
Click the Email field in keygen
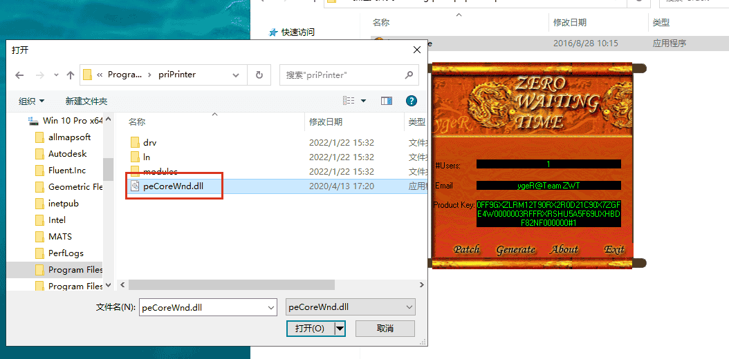coord(548,186)
